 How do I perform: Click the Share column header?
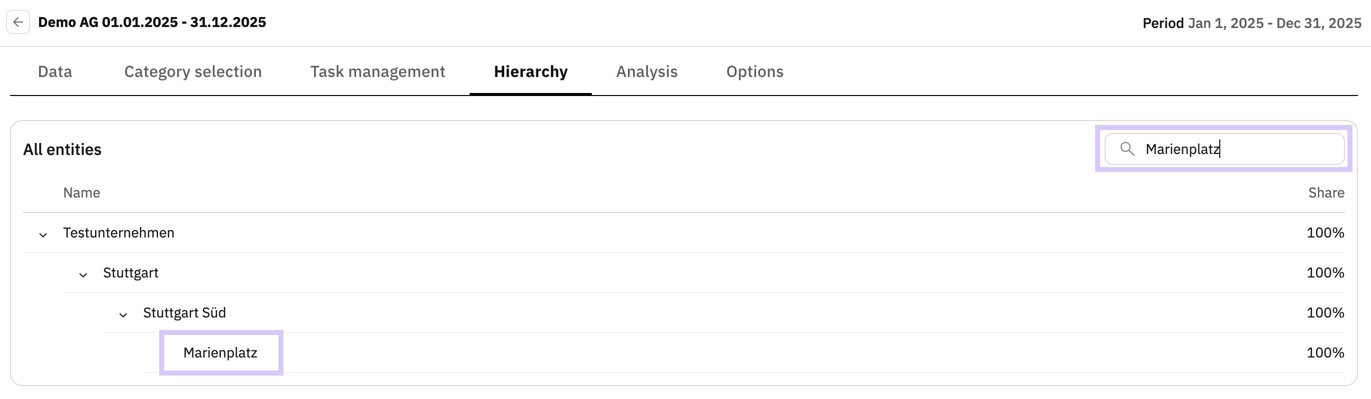point(1326,193)
